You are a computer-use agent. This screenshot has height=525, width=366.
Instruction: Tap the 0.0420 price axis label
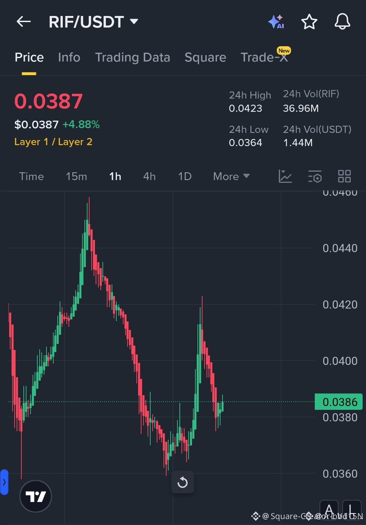coord(340,305)
